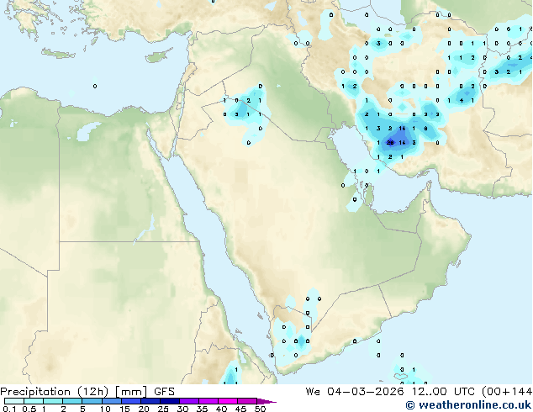Screen dimensions: 533x412
Task: Click the '4' precipitation value on map
Action: point(462,100)
